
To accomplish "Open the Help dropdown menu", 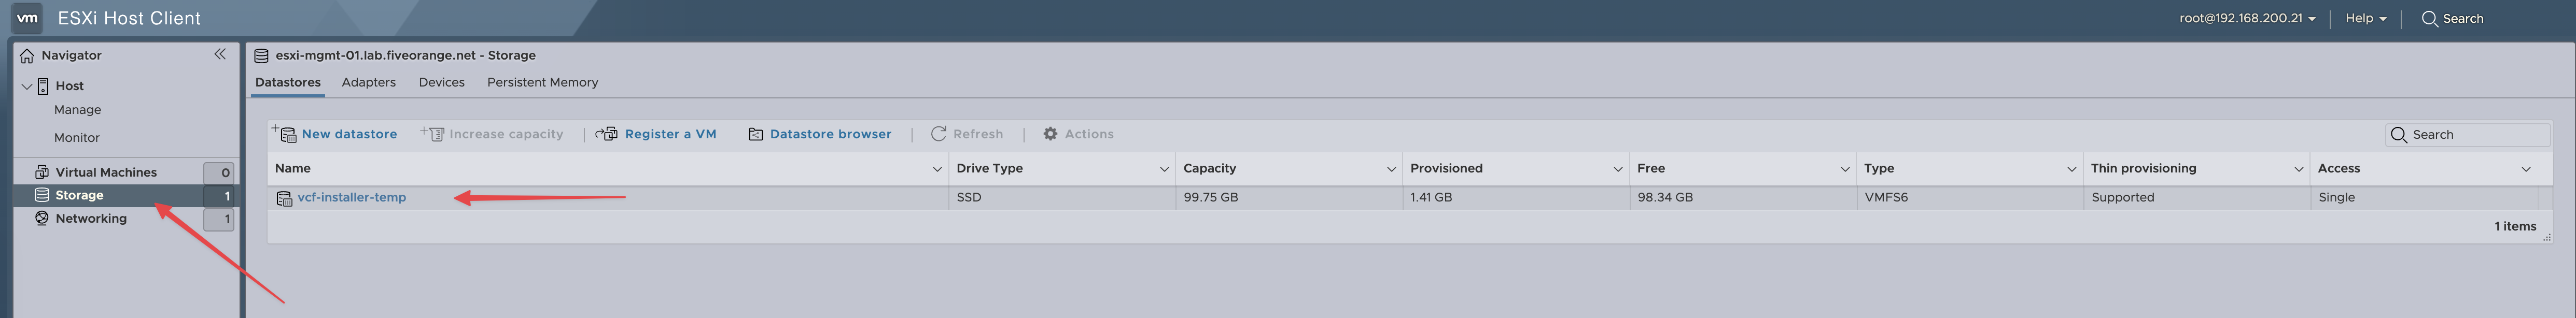I will [x=2366, y=18].
